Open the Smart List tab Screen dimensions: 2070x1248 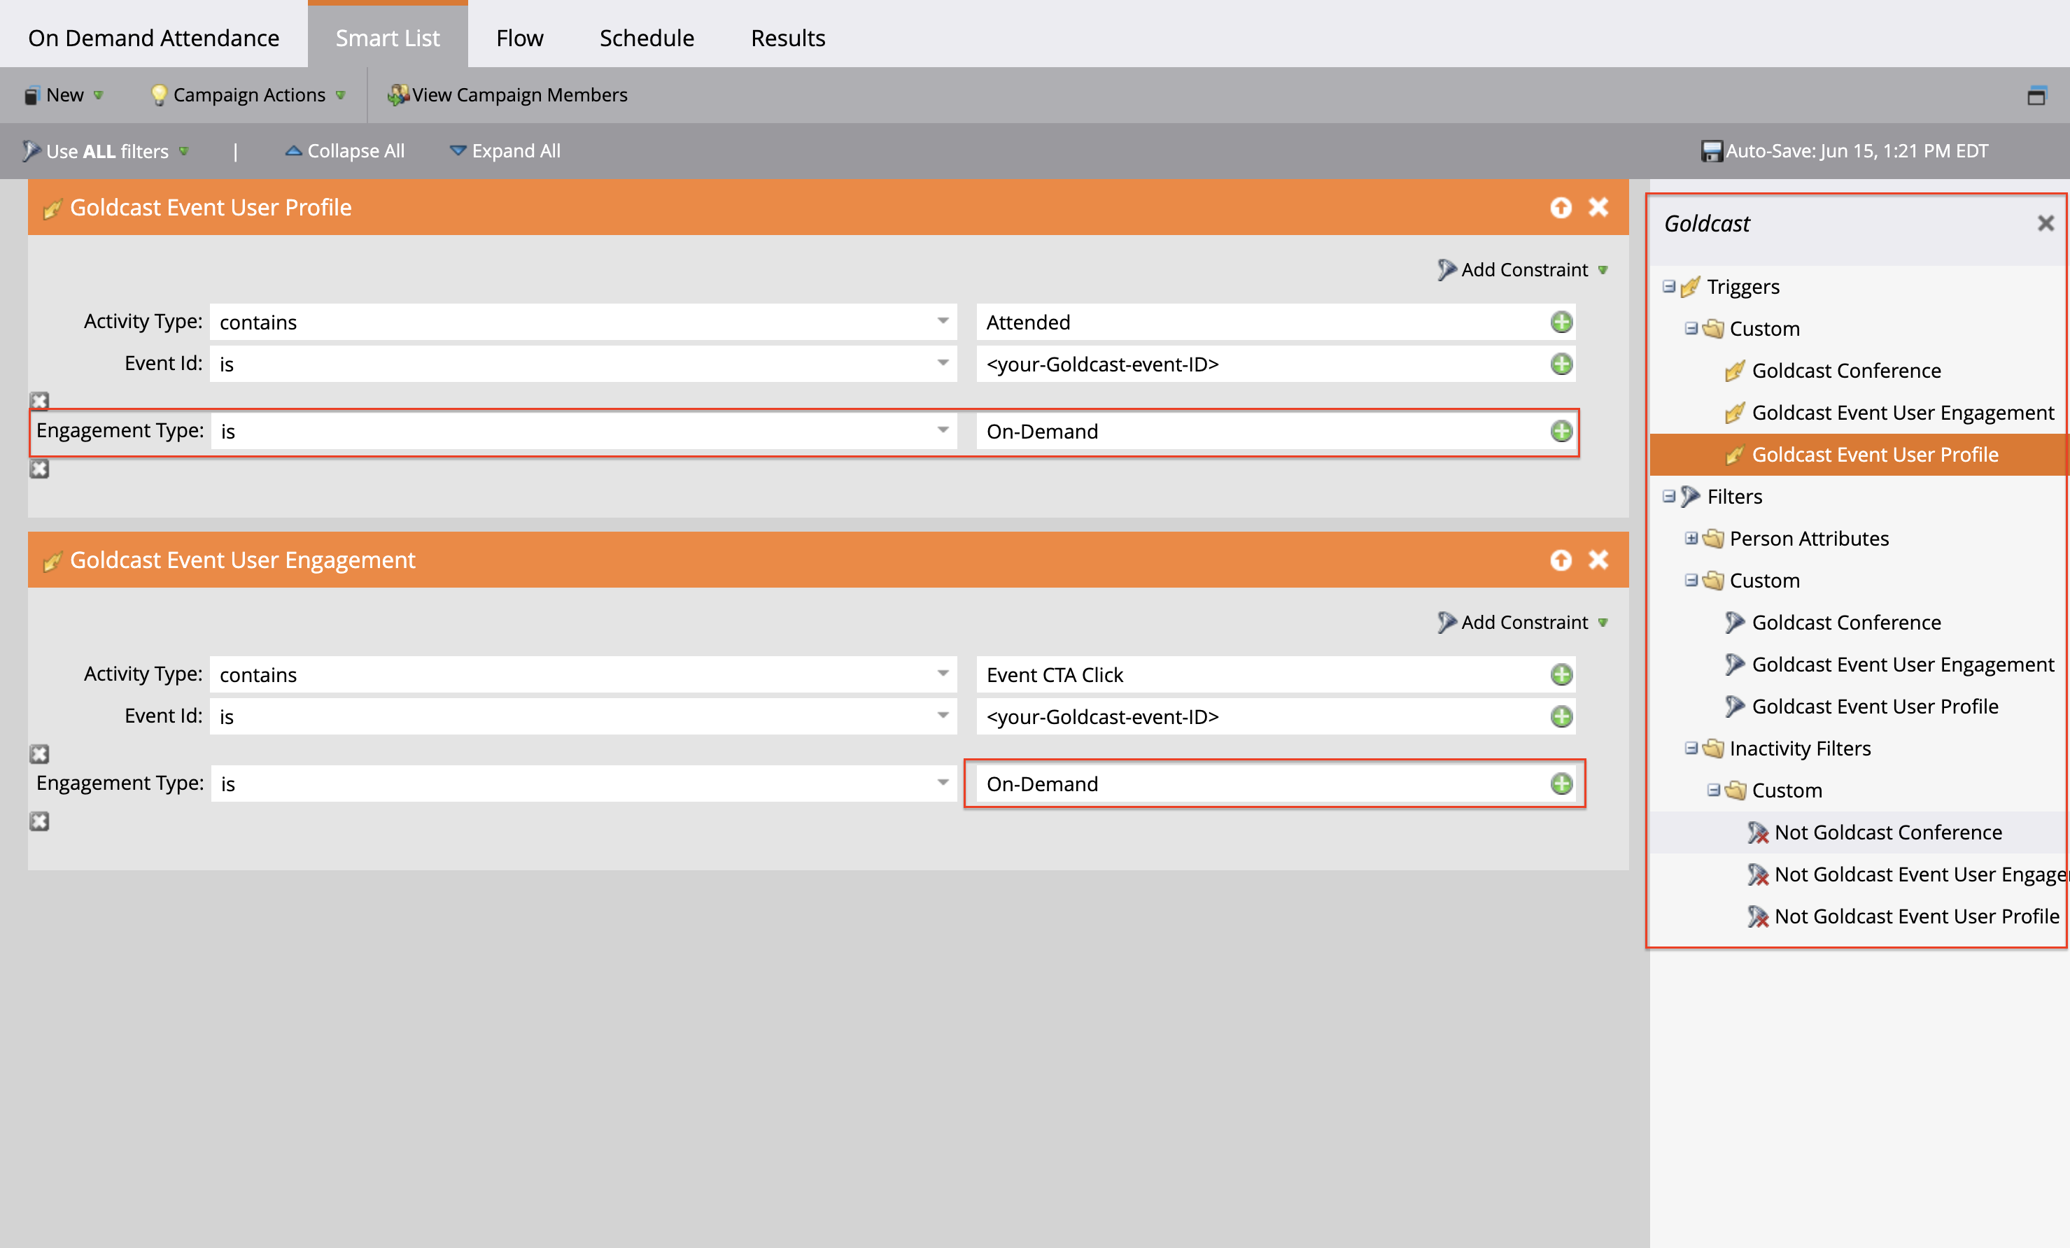tap(387, 38)
